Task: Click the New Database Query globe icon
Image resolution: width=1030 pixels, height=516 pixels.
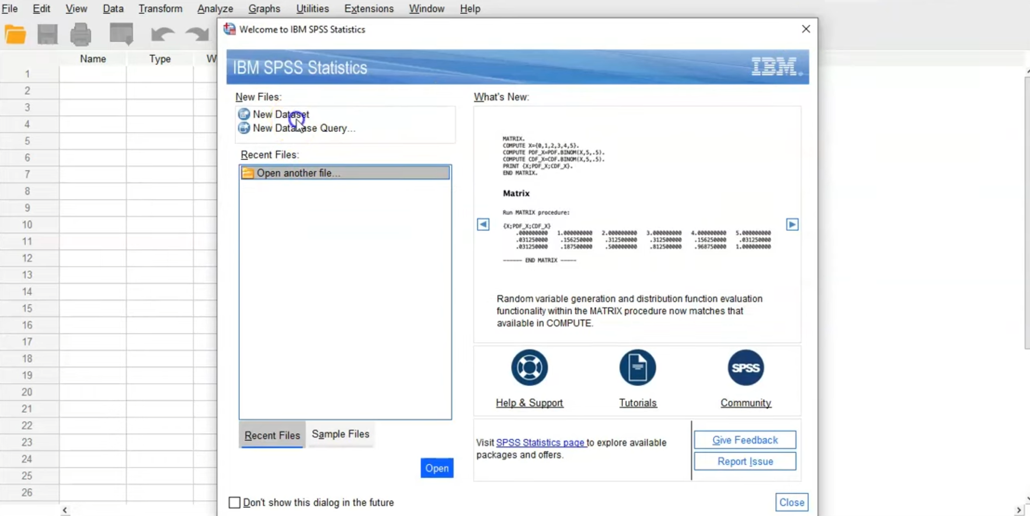Action: 244,128
